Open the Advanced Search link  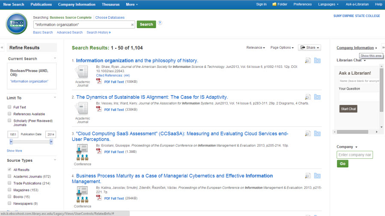[69, 32]
